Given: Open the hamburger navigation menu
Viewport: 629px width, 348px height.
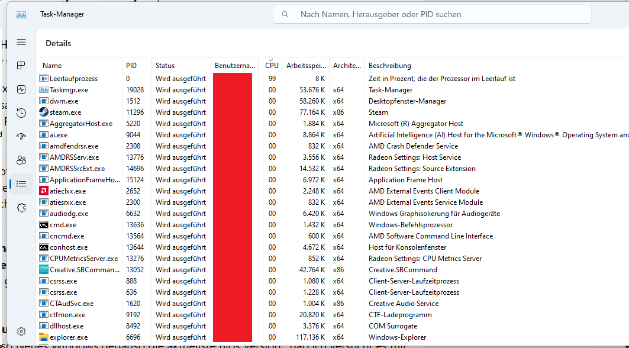Looking at the screenshot, I should click(21, 42).
